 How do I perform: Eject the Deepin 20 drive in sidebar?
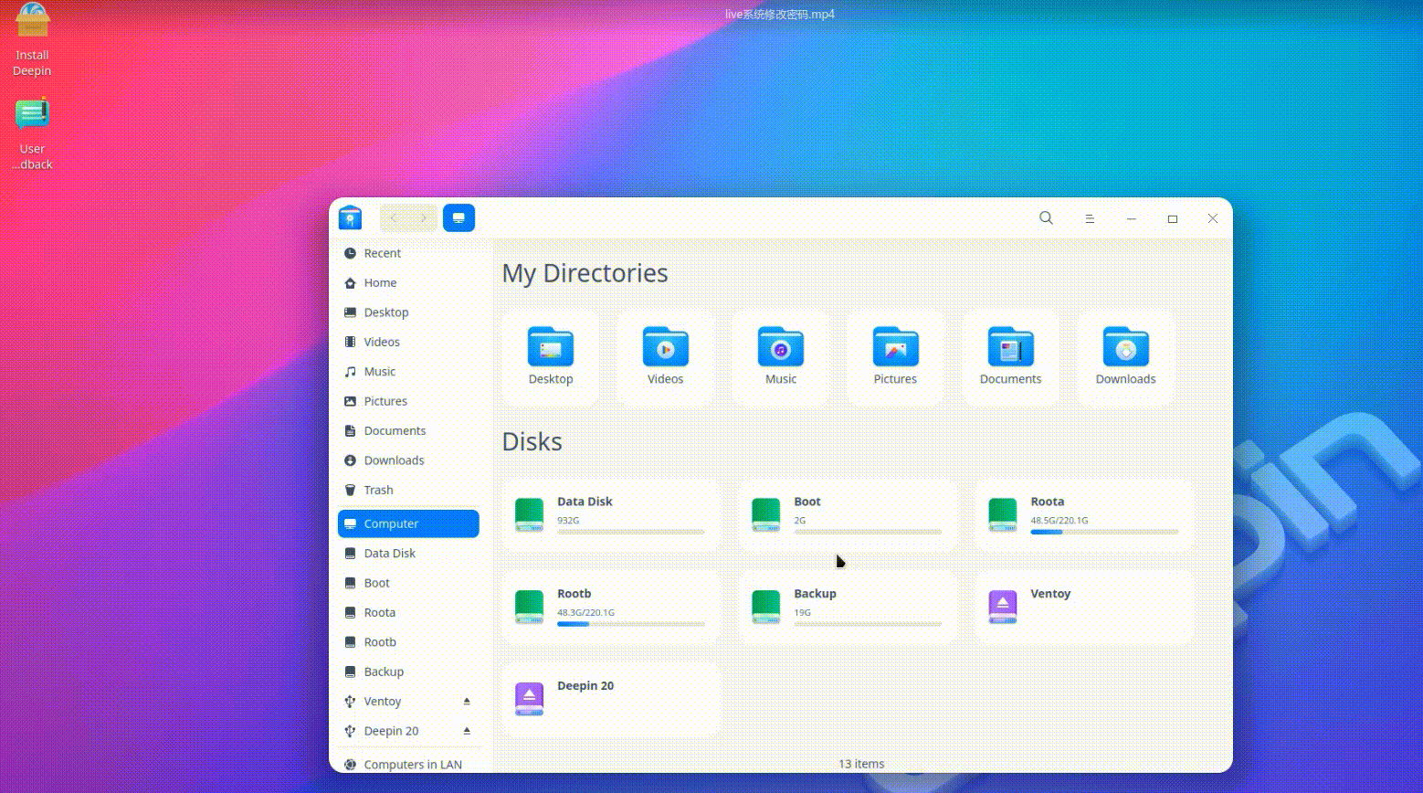click(467, 731)
